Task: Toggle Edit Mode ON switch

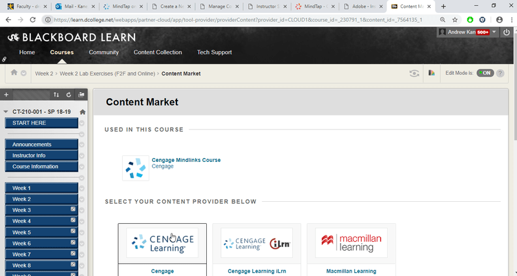Action: click(485, 73)
